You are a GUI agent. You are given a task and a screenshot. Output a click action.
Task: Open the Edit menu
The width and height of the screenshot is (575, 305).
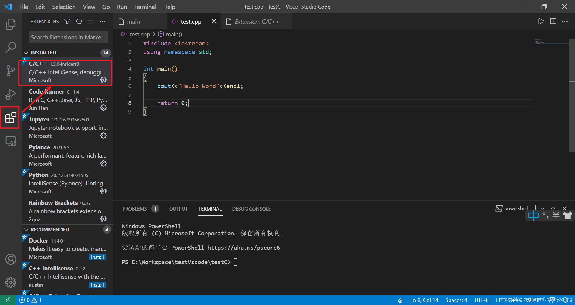[40, 7]
